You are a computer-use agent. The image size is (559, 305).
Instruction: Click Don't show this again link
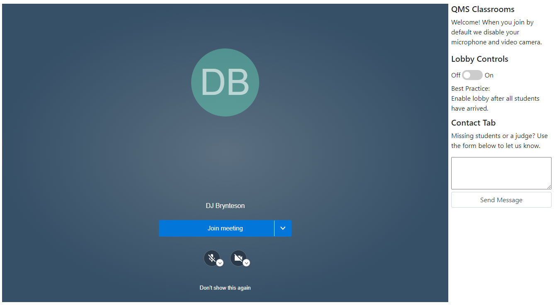coord(225,288)
